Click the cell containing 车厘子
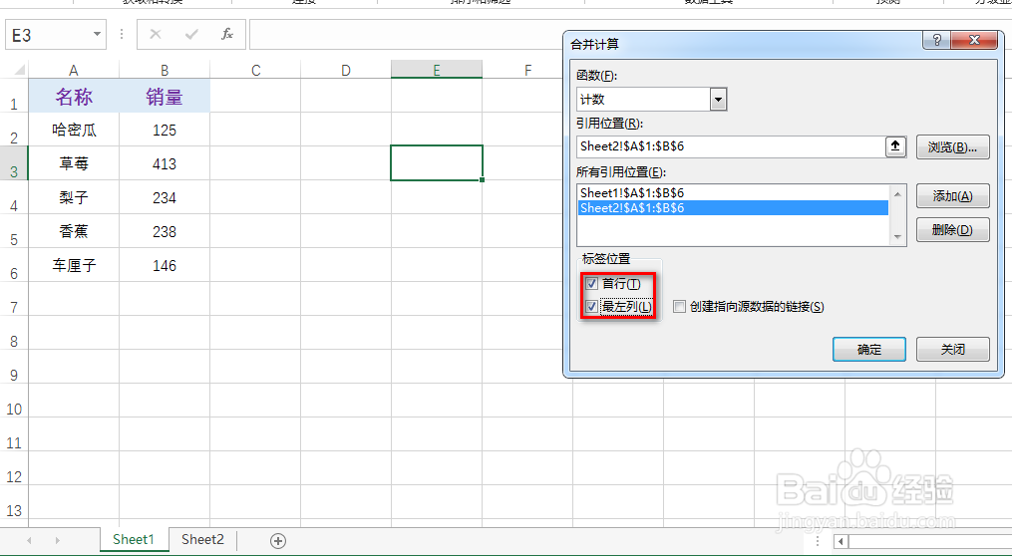This screenshot has width=1012, height=556. (74, 265)
